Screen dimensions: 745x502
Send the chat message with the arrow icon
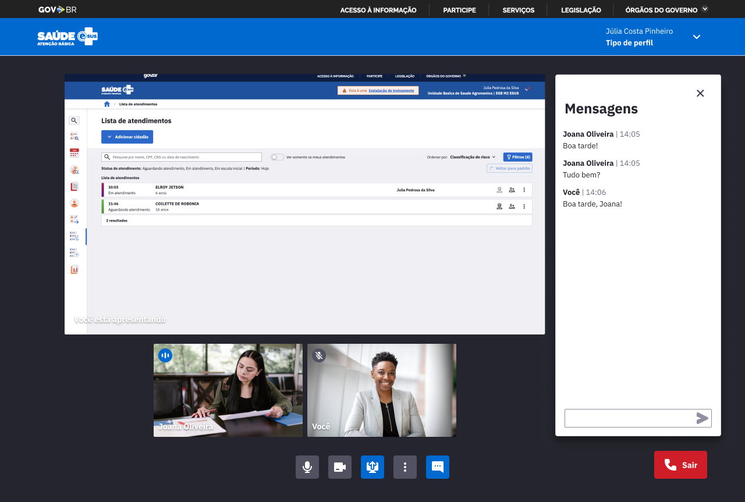click(703, 418)
